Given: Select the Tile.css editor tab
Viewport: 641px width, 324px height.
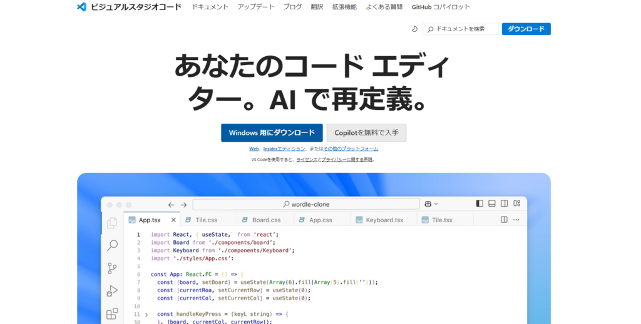Looking at the screenshot, I should click(208, 220).
